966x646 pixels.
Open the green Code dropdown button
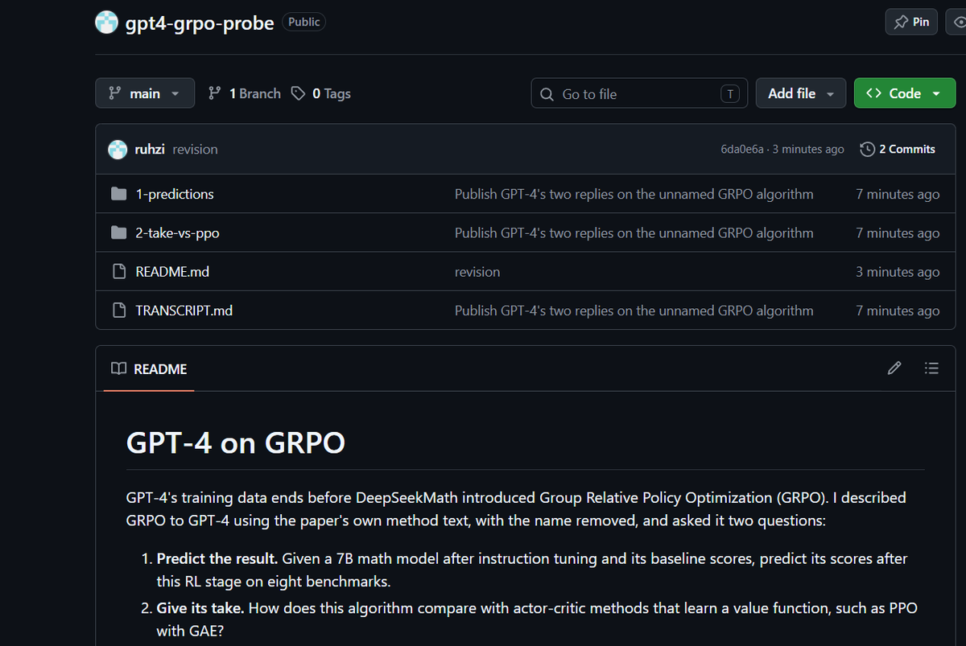(x=905, y=93)
